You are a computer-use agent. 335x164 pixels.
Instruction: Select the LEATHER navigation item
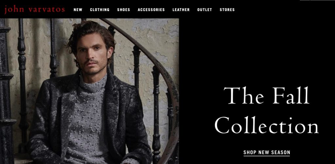(181, 9)
